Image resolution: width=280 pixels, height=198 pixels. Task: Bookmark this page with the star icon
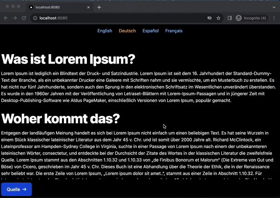(x=218, y=18)
